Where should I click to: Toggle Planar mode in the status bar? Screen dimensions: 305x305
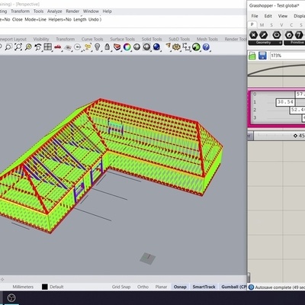click(x=161, y=287)
